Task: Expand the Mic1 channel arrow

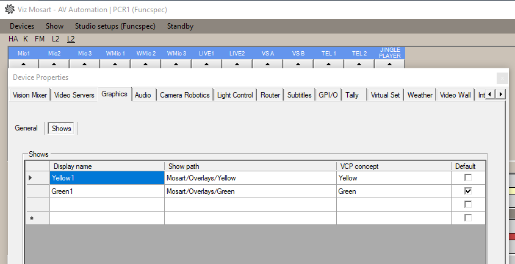Action: [x=24, y=63]
